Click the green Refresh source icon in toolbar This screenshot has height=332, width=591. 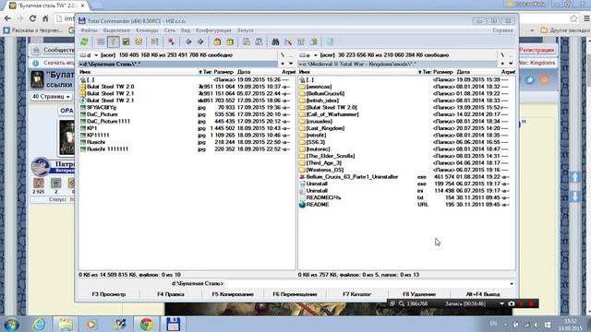click(84, 41)
